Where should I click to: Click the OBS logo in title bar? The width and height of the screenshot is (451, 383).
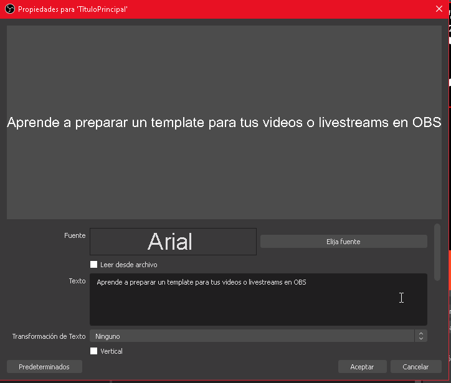(10, 9)
